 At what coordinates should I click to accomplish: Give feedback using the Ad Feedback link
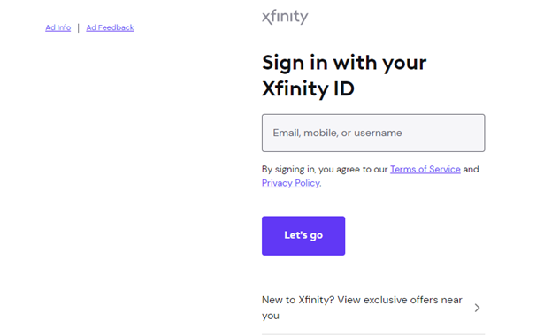pos(110,27)
